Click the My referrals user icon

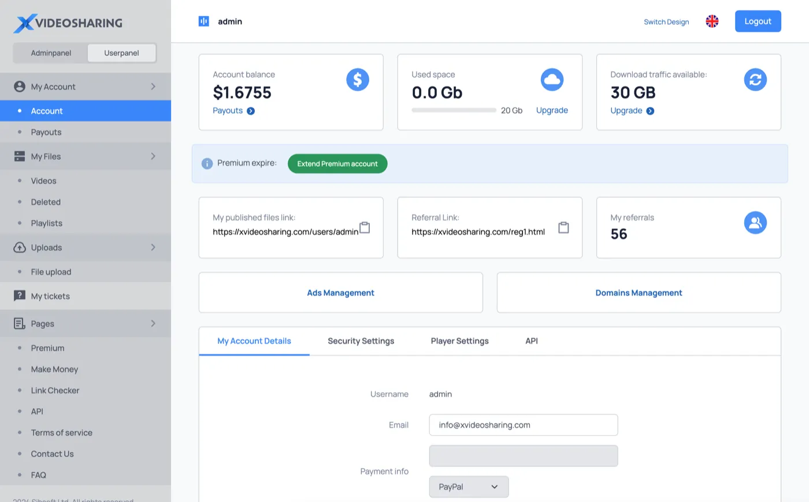point(755,223)
